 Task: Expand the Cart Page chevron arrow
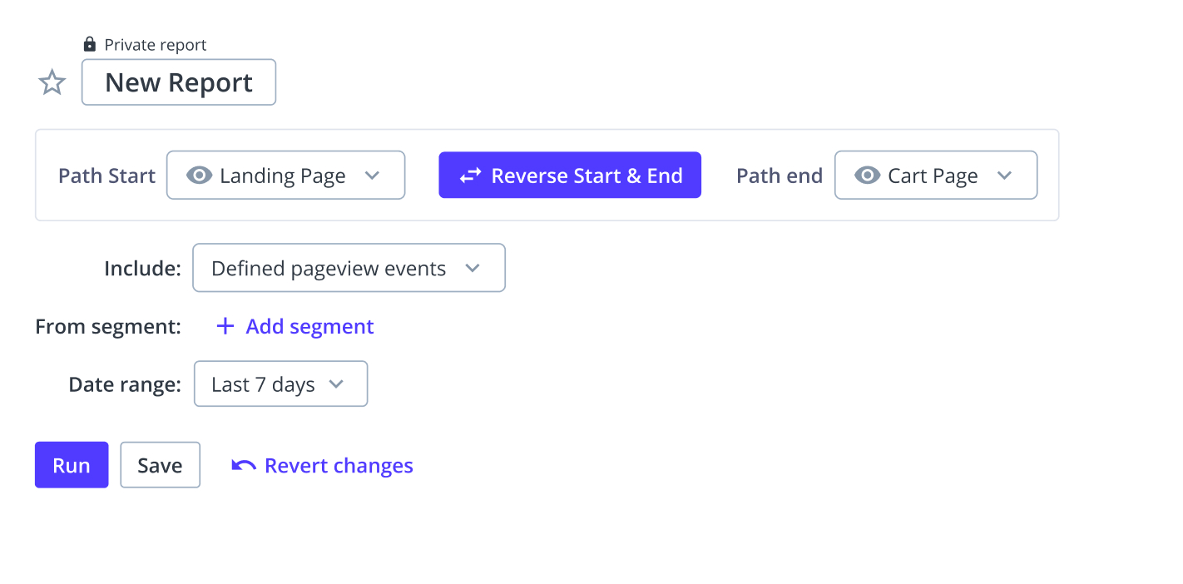[1004, 176]
